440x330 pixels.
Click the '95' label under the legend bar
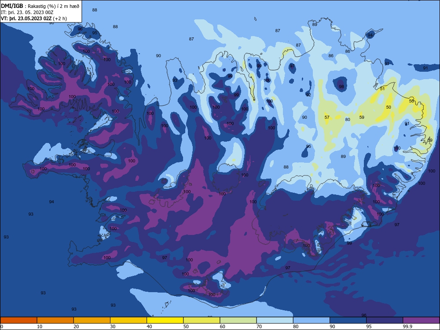(x=369, y=326)
